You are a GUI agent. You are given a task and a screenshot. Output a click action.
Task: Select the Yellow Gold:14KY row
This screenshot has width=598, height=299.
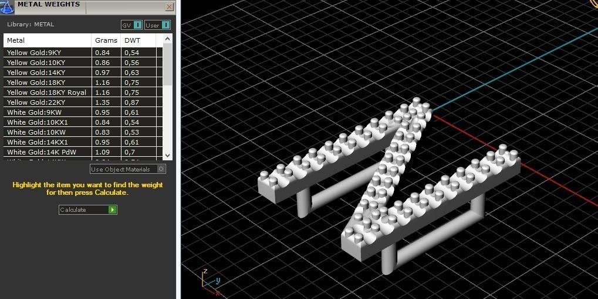(x=83, y=73)
